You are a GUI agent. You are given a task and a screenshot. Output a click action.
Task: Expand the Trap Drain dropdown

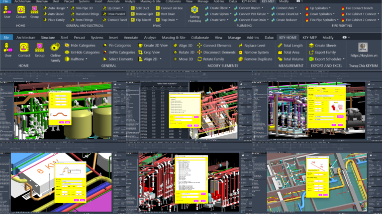(177, 20)
